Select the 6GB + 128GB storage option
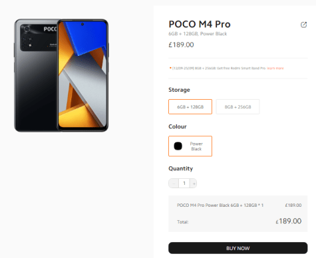Screen dimensions: 316x258 point(190,107)
